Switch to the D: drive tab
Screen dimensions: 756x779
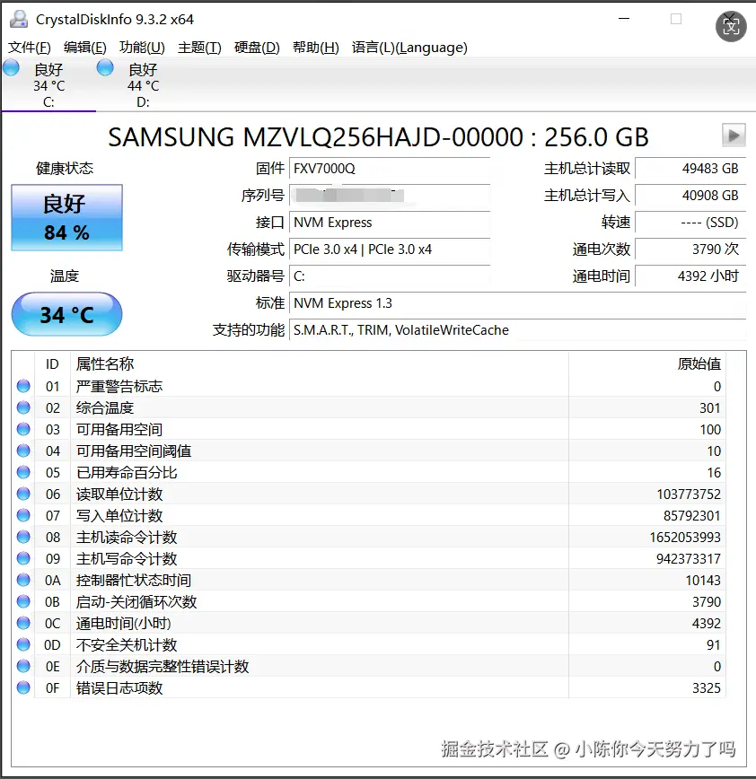point(139,85)
